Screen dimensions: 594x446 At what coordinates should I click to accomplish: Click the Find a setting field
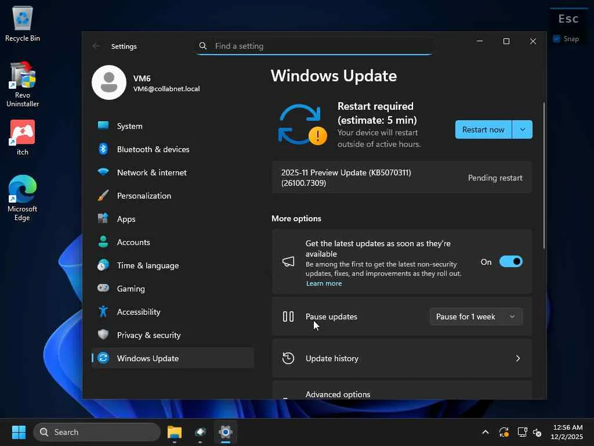tap(314, 46)
